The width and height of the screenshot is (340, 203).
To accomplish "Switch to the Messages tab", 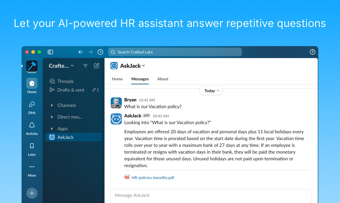I will [x=140, y=79].
